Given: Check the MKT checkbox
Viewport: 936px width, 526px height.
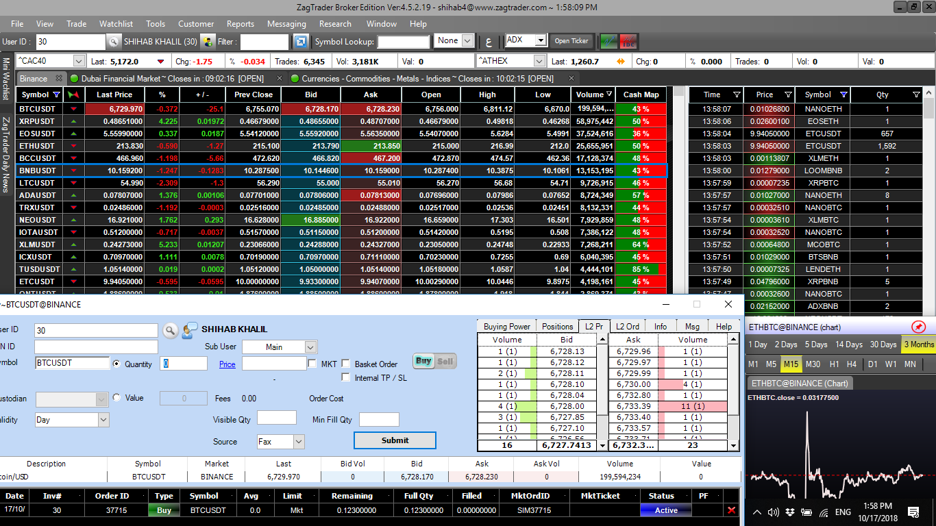Looking at the screenshot, I should click(x=312, y=364).
